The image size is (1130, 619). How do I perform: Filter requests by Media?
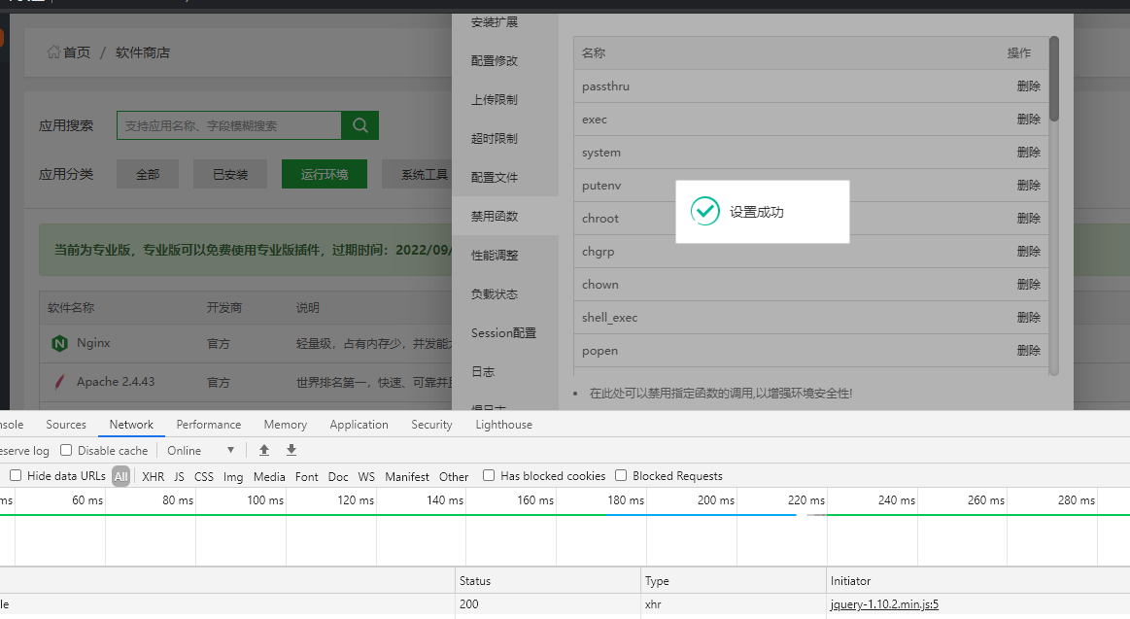coord(269,476)
